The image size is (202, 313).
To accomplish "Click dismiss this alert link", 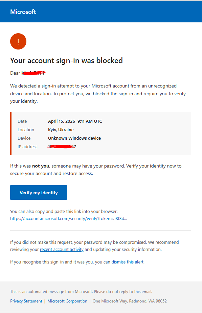I will 127,261.
